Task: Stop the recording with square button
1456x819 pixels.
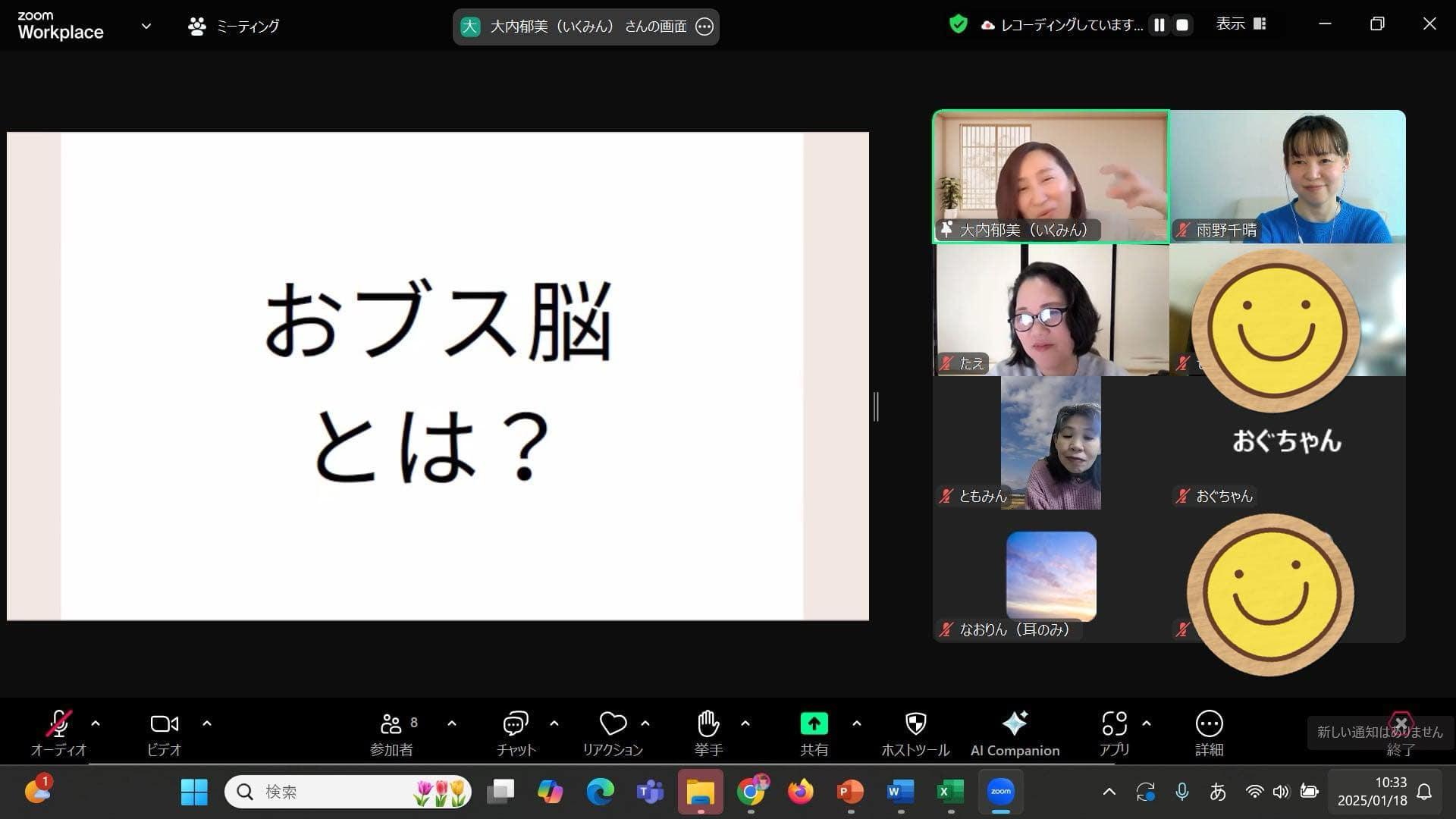Action: pos(1181,25)
